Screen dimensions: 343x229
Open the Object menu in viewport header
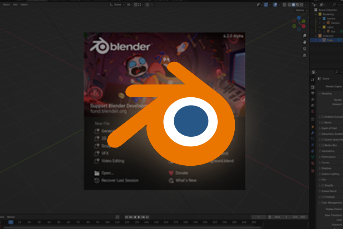24,5
